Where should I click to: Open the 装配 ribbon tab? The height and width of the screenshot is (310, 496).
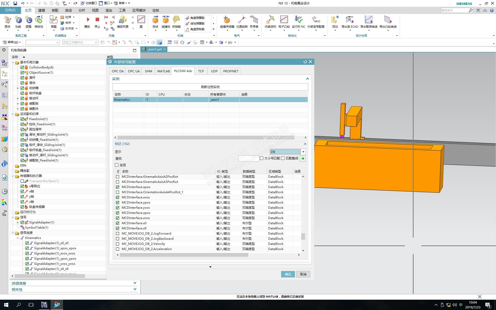55,10
